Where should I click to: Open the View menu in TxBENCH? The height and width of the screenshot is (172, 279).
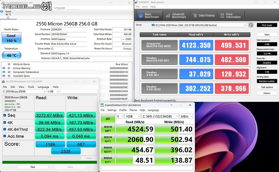145,7
